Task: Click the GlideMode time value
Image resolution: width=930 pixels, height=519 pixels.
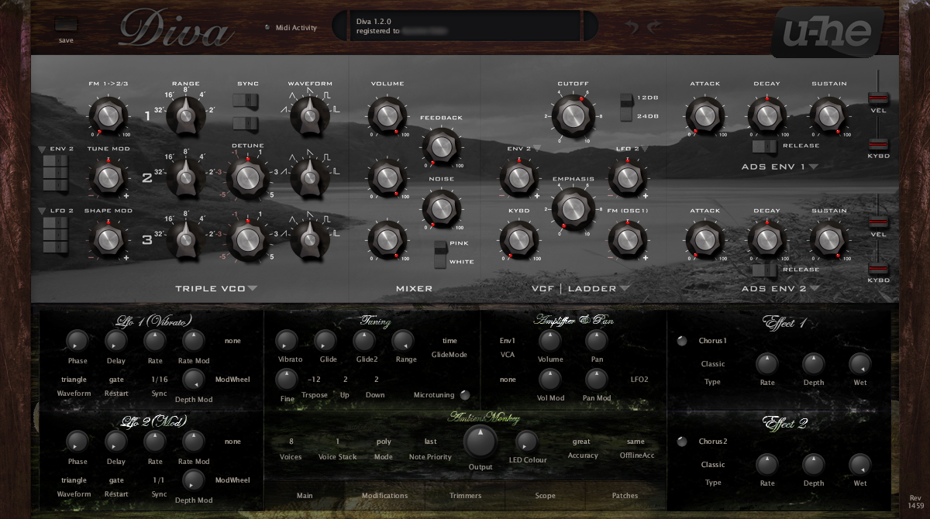Action: pyautogui.click(x=449, y=341)
